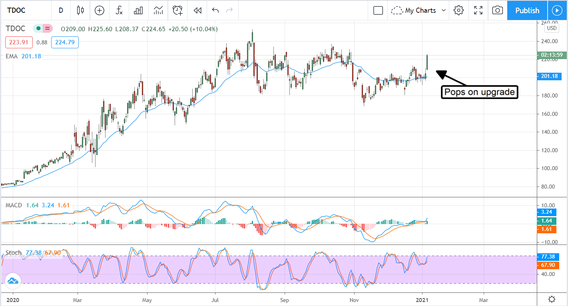
Task: Take a chart snapshot with the camera icon
Action: click(497, 10)
